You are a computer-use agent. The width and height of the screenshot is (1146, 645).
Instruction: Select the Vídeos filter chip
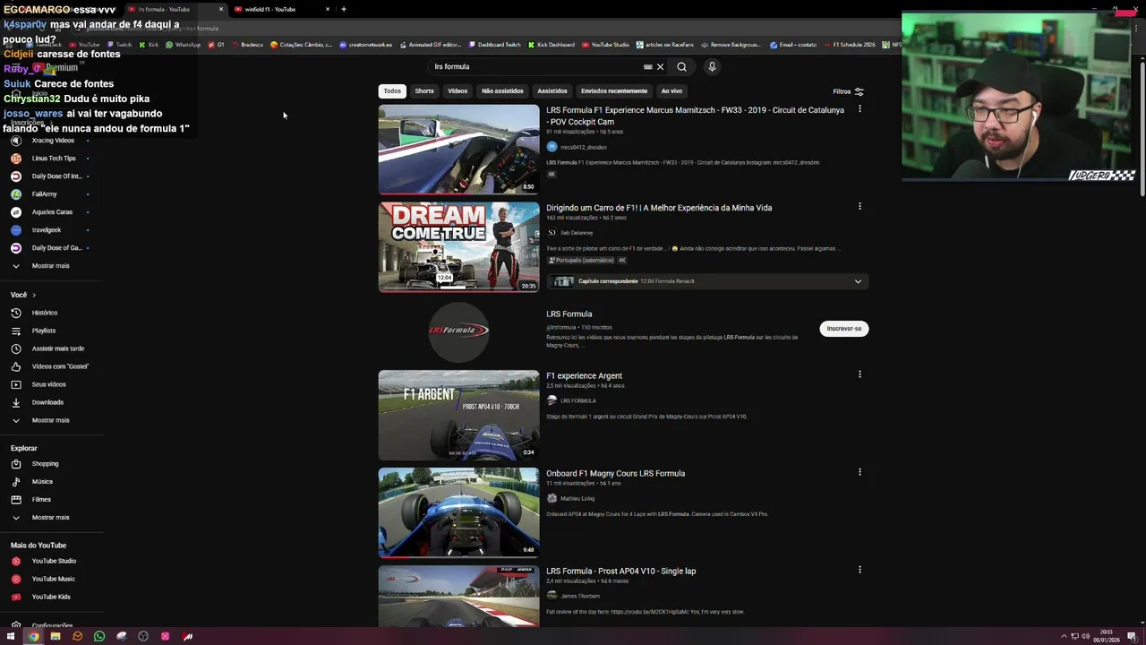point(458,90)
